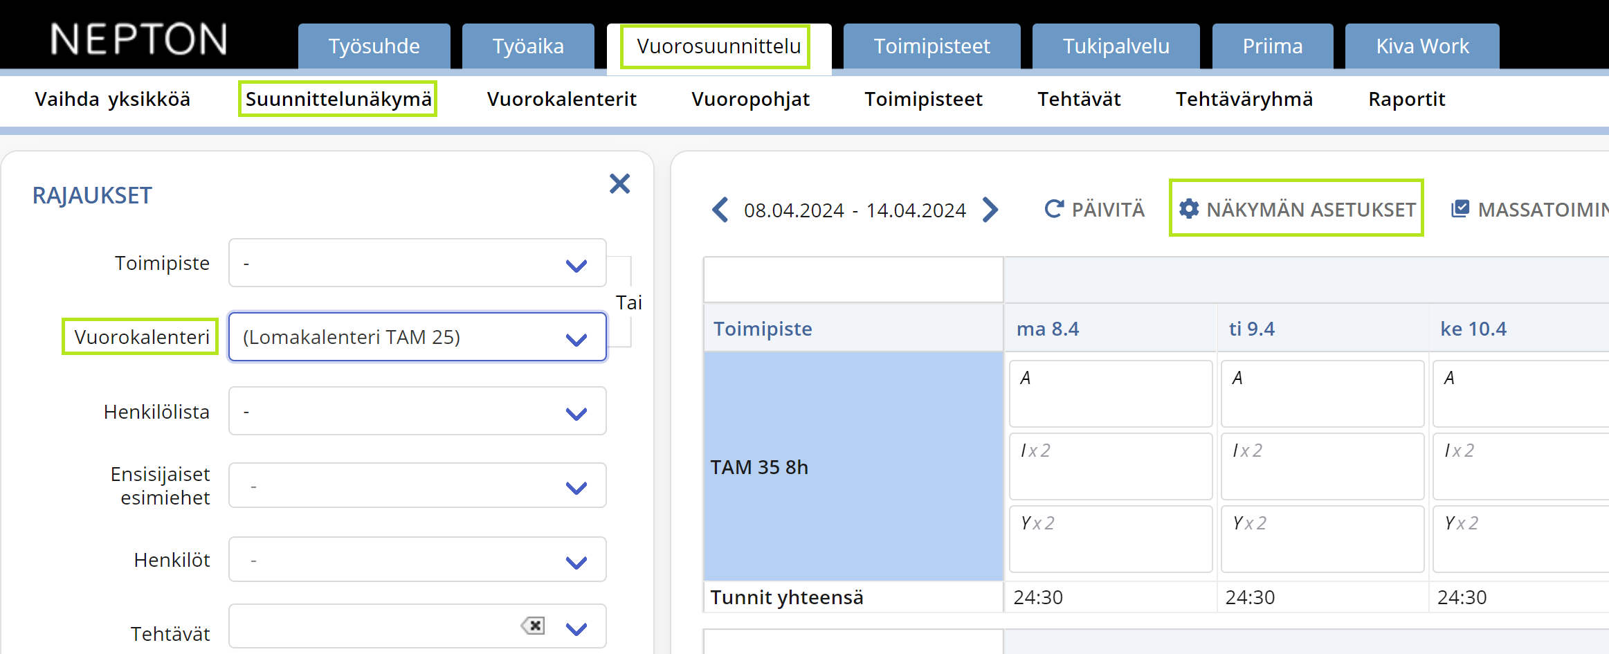Click Vaihda yksikköä in the submenu
Viewport: 1609px width, 654px height.
(113, 99)
